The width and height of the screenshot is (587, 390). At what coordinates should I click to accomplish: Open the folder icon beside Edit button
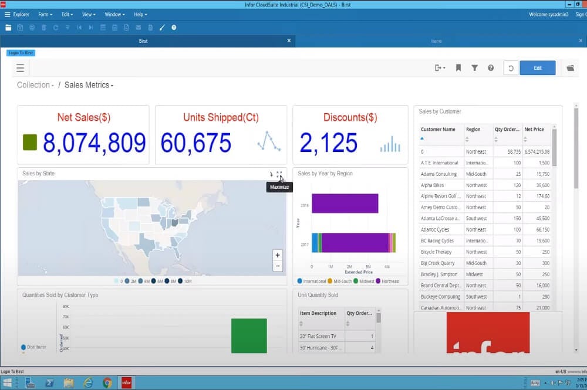[x=570, y=68]
